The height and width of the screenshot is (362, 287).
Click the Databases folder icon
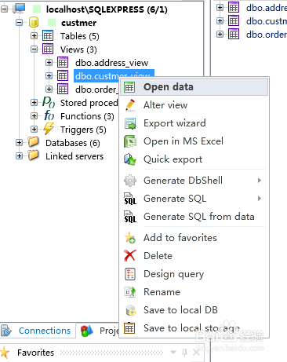point(34,142)
